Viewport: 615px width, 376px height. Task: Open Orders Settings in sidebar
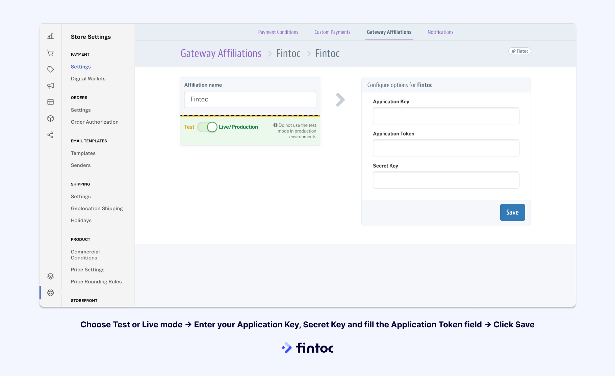click(x=81, y=110)
